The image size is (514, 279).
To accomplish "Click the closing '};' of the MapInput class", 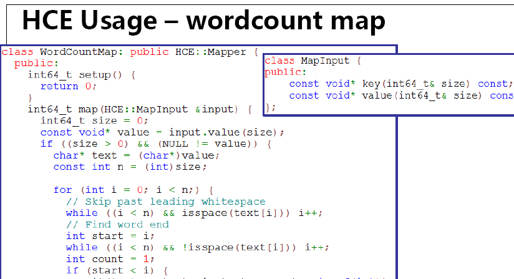I will [269, 107].
